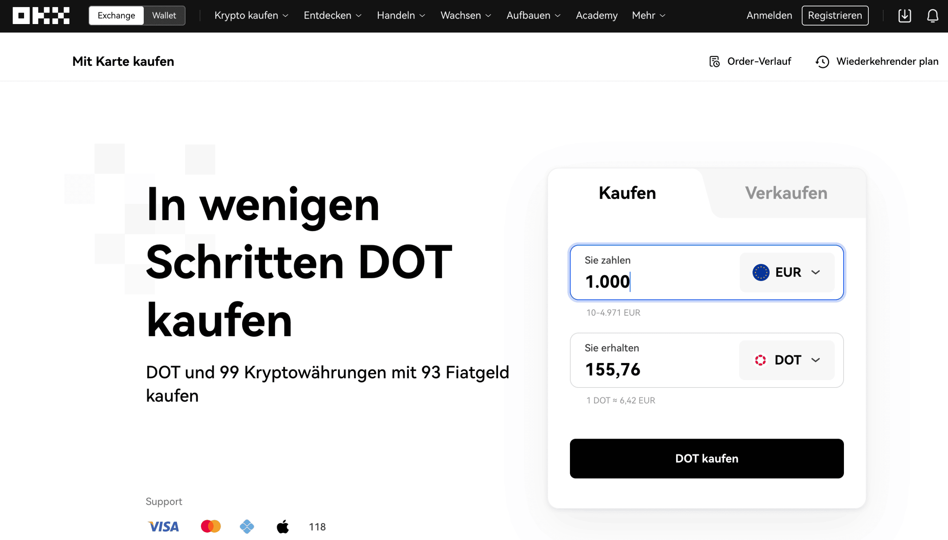The image size is (948, 540).
Task: Click Anmelden to log in
Action: coord(769,16)
